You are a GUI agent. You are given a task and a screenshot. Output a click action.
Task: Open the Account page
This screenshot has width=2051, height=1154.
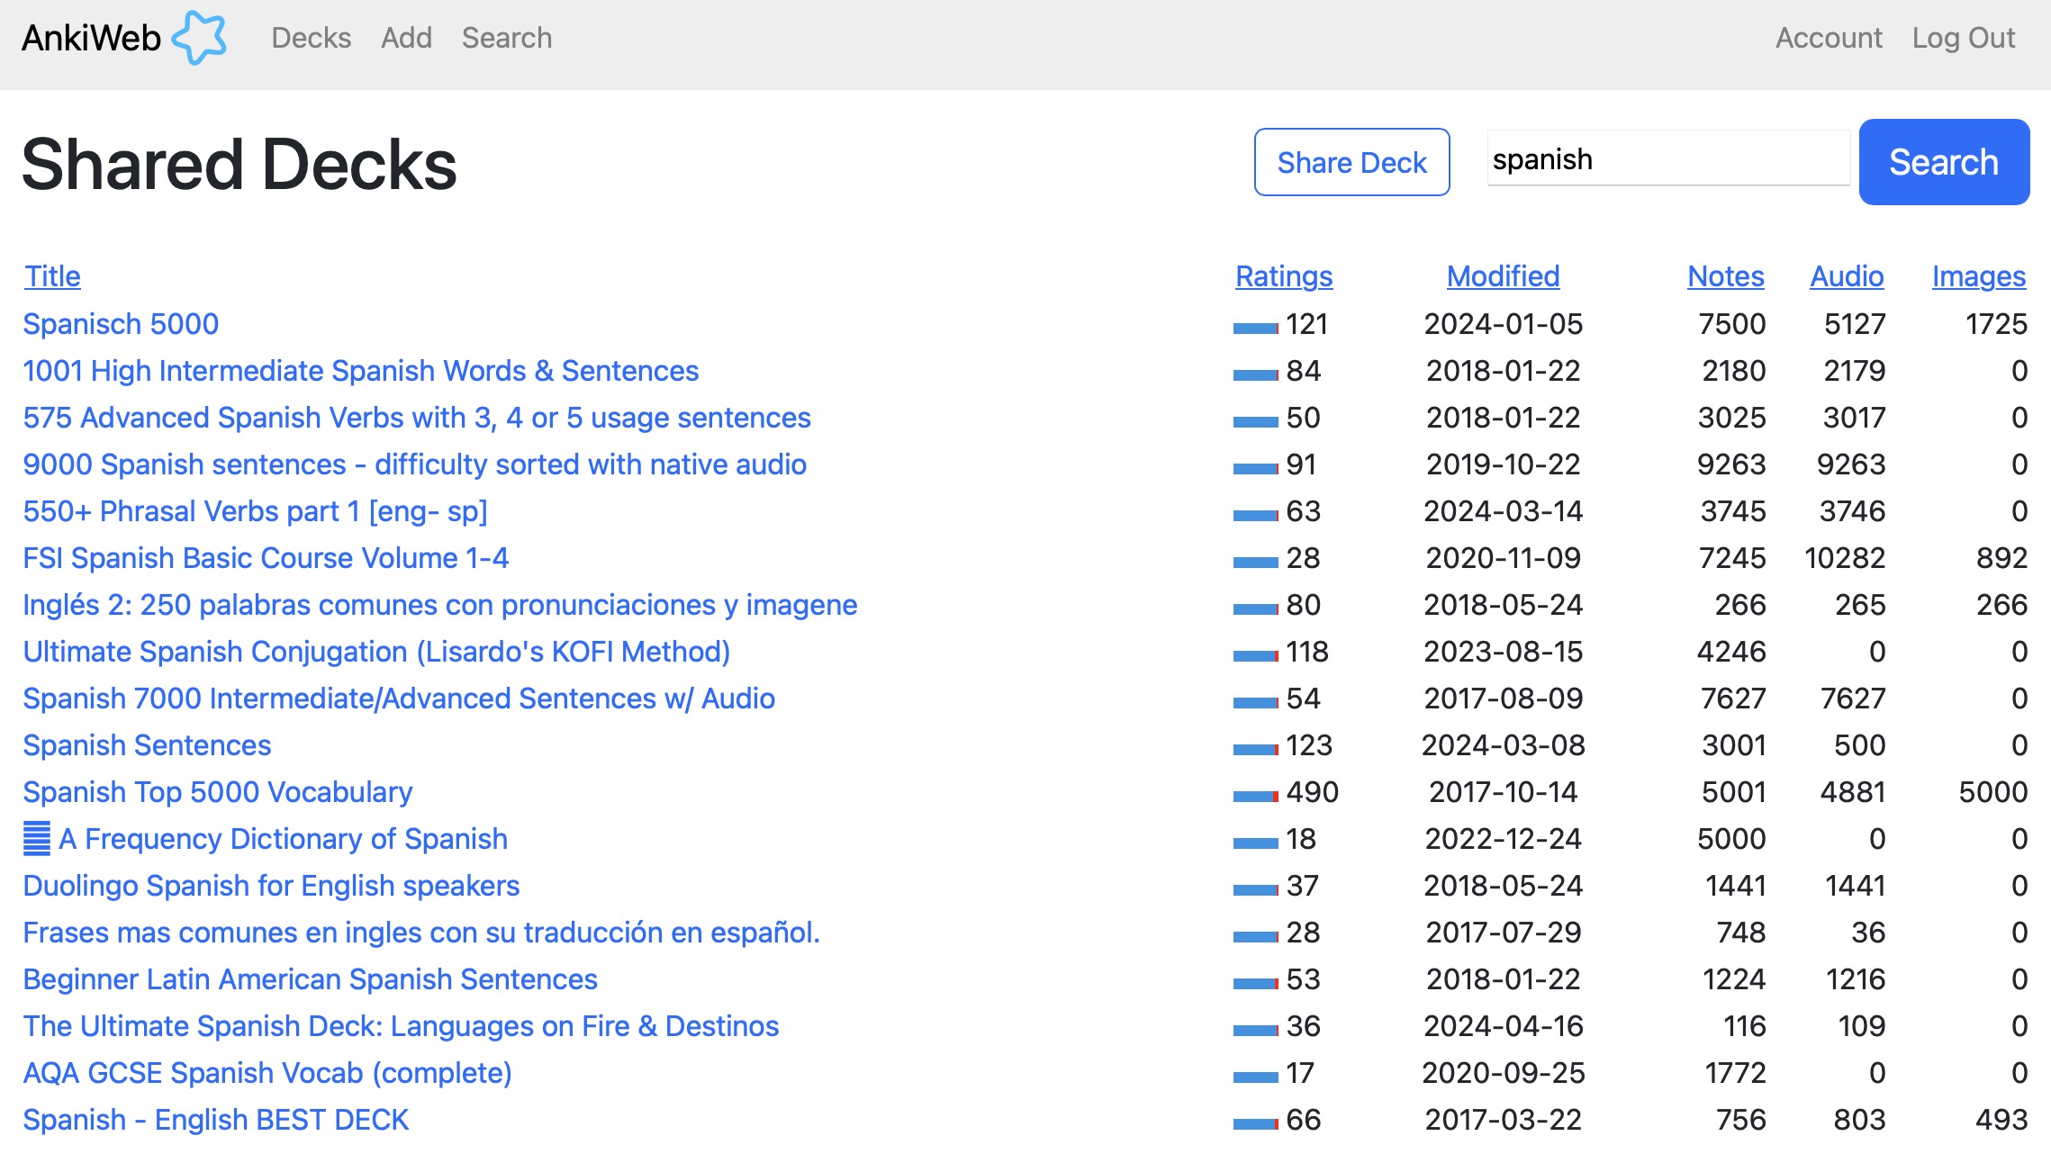pyautogui.click(x=1828, y=38)
